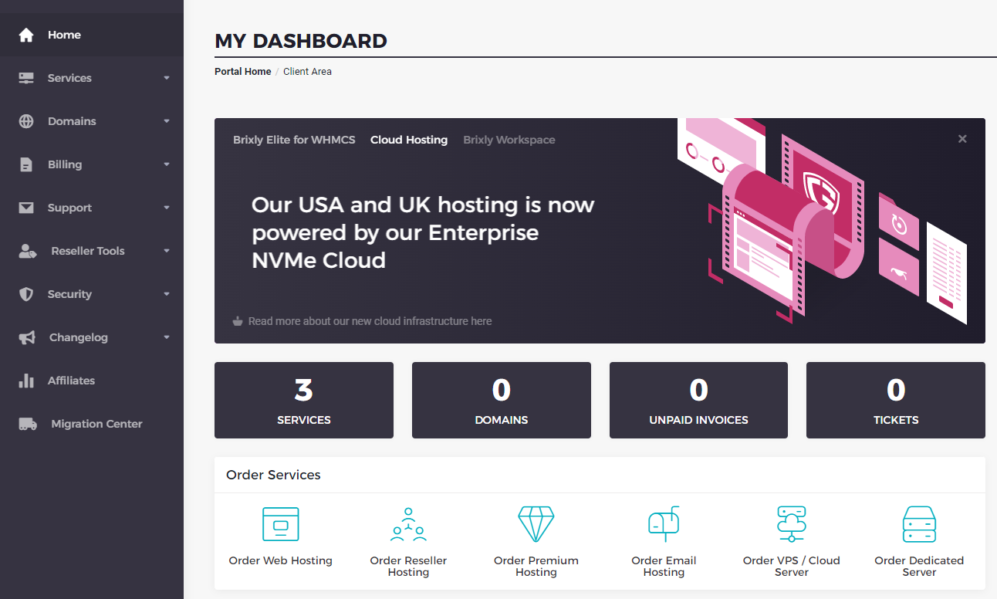997x599 pixels.
Task: Open the Services sidebar menu label
Action: [69, 78]
